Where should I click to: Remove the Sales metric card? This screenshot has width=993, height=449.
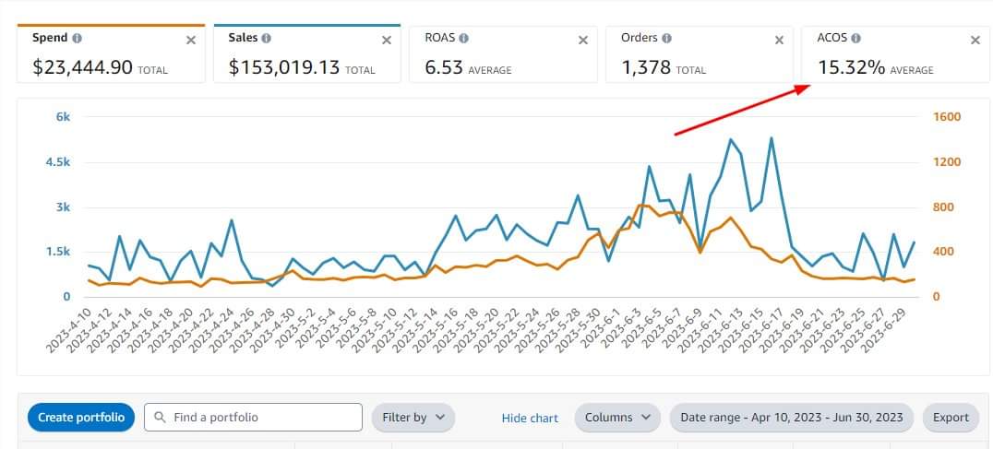click(x=387, y=40)
